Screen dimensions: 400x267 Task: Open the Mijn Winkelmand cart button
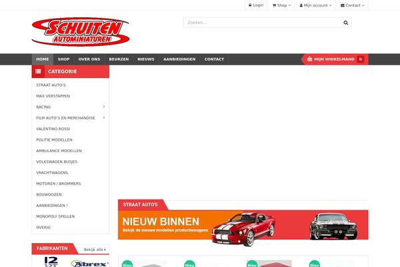coord(335,59)
